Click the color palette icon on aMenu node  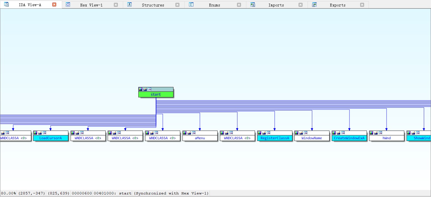(185, 133)
